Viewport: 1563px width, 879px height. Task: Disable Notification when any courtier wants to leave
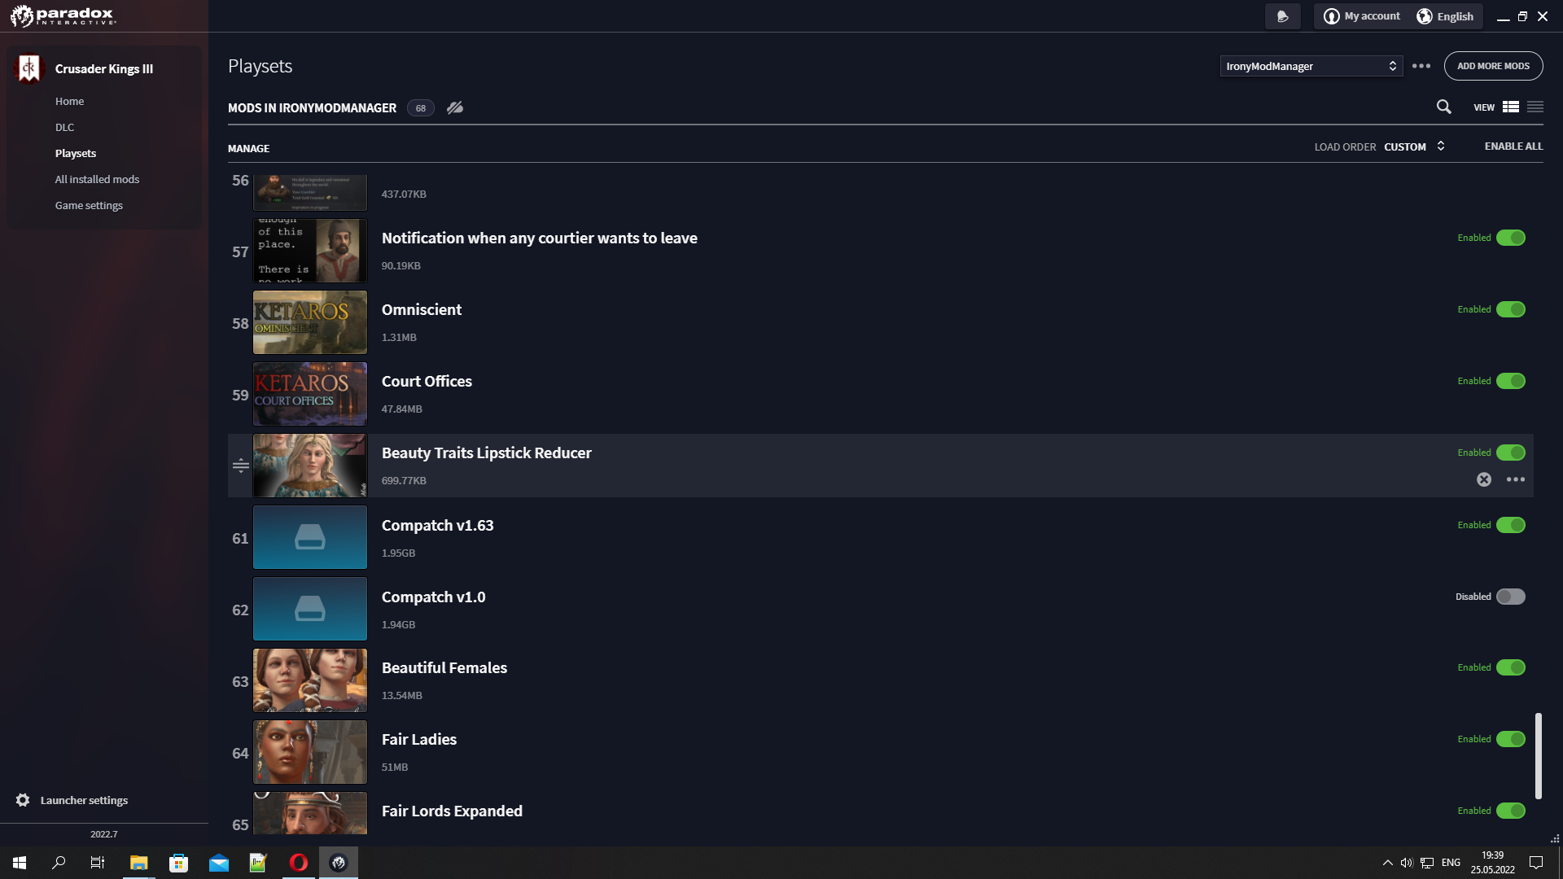[x=1511, y=238]
